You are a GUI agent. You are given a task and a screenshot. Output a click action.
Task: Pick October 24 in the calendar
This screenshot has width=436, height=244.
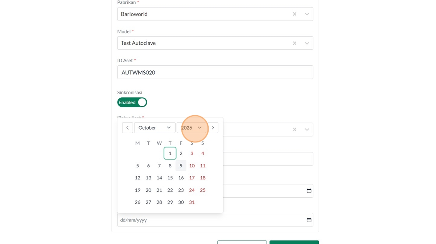(x=192, y=190)
